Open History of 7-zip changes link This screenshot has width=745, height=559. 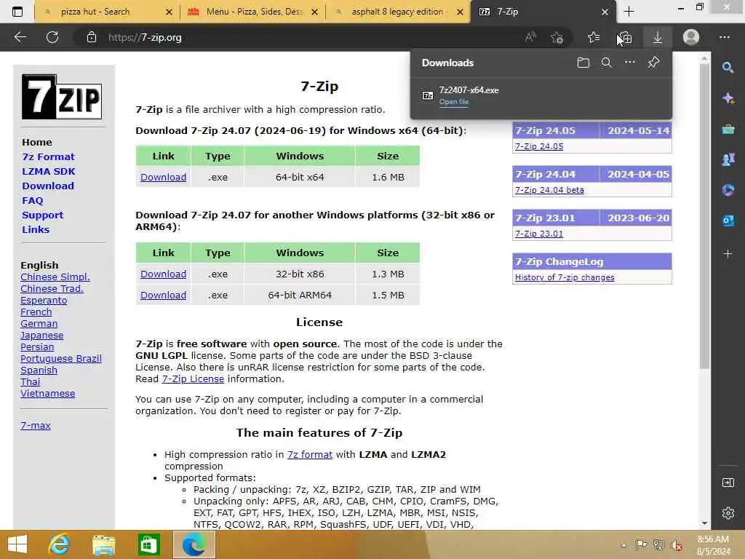point(565,277)
